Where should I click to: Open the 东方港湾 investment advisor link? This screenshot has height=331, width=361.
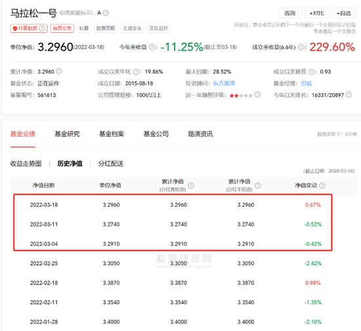click(x=224, y=83)
